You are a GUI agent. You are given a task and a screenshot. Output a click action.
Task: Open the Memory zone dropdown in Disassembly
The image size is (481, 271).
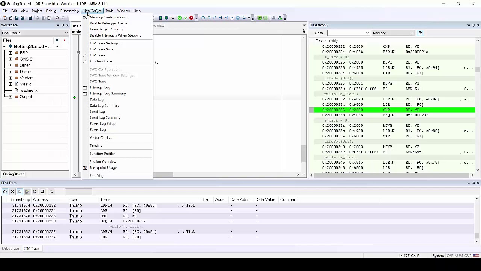[x=393, y=33]
